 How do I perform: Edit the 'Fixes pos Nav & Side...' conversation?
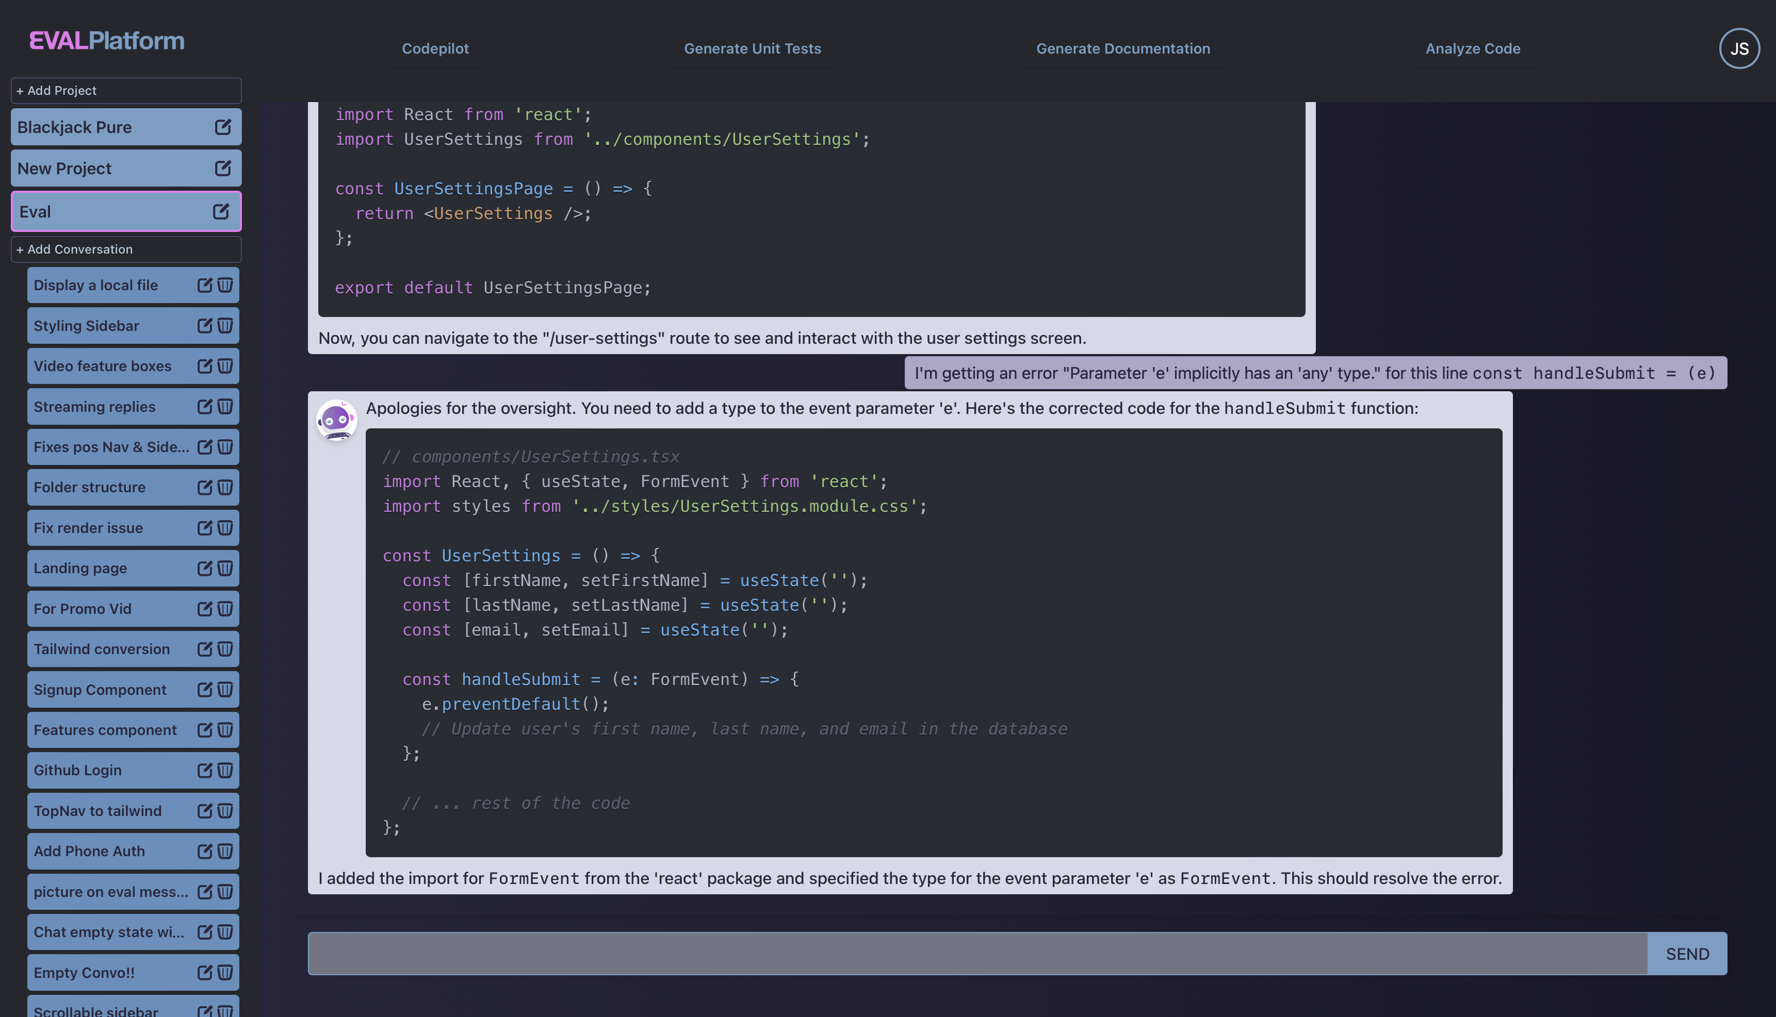pyautogui.click(x=205, y=446)
